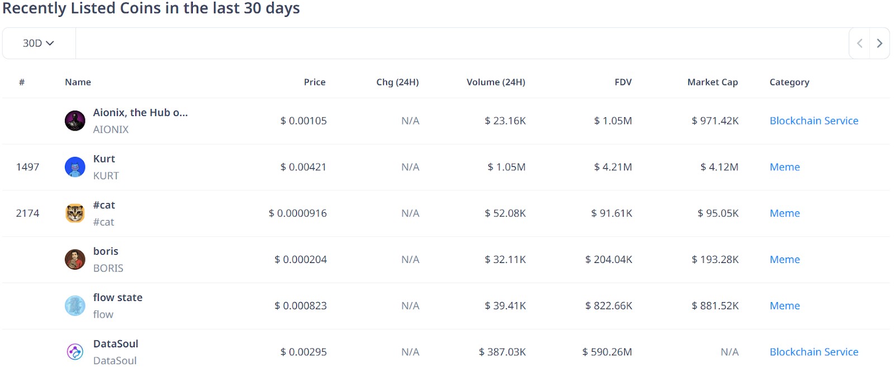Screen dimensions: 894x373
Task: Click price $ 0.00295
Action: [x=303, y=352]
